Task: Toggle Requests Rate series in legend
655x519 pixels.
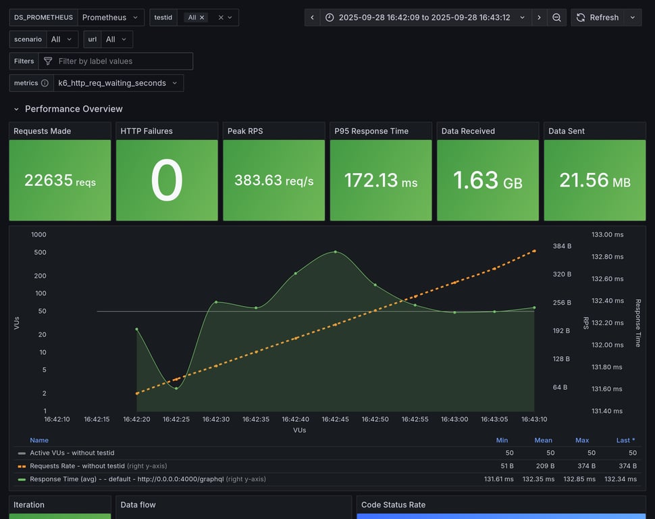Action: pos(77,466)
